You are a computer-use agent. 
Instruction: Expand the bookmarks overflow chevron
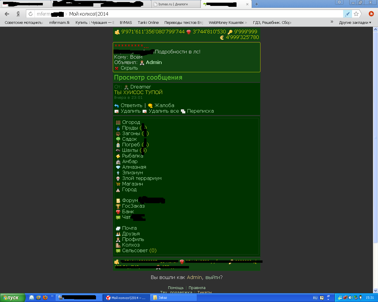click(x=332, y=22)
